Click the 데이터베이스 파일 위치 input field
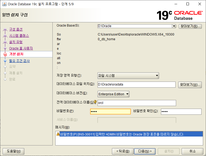Screen dimensions: 206x156 coord(137,84)
